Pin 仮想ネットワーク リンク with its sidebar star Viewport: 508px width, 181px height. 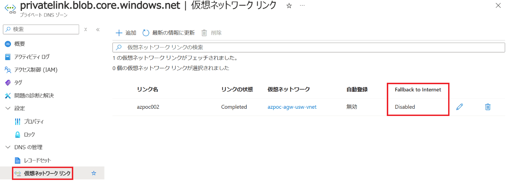point(94,173)
